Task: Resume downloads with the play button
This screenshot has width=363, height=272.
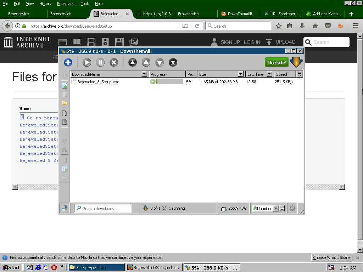Action: (87, 62)
